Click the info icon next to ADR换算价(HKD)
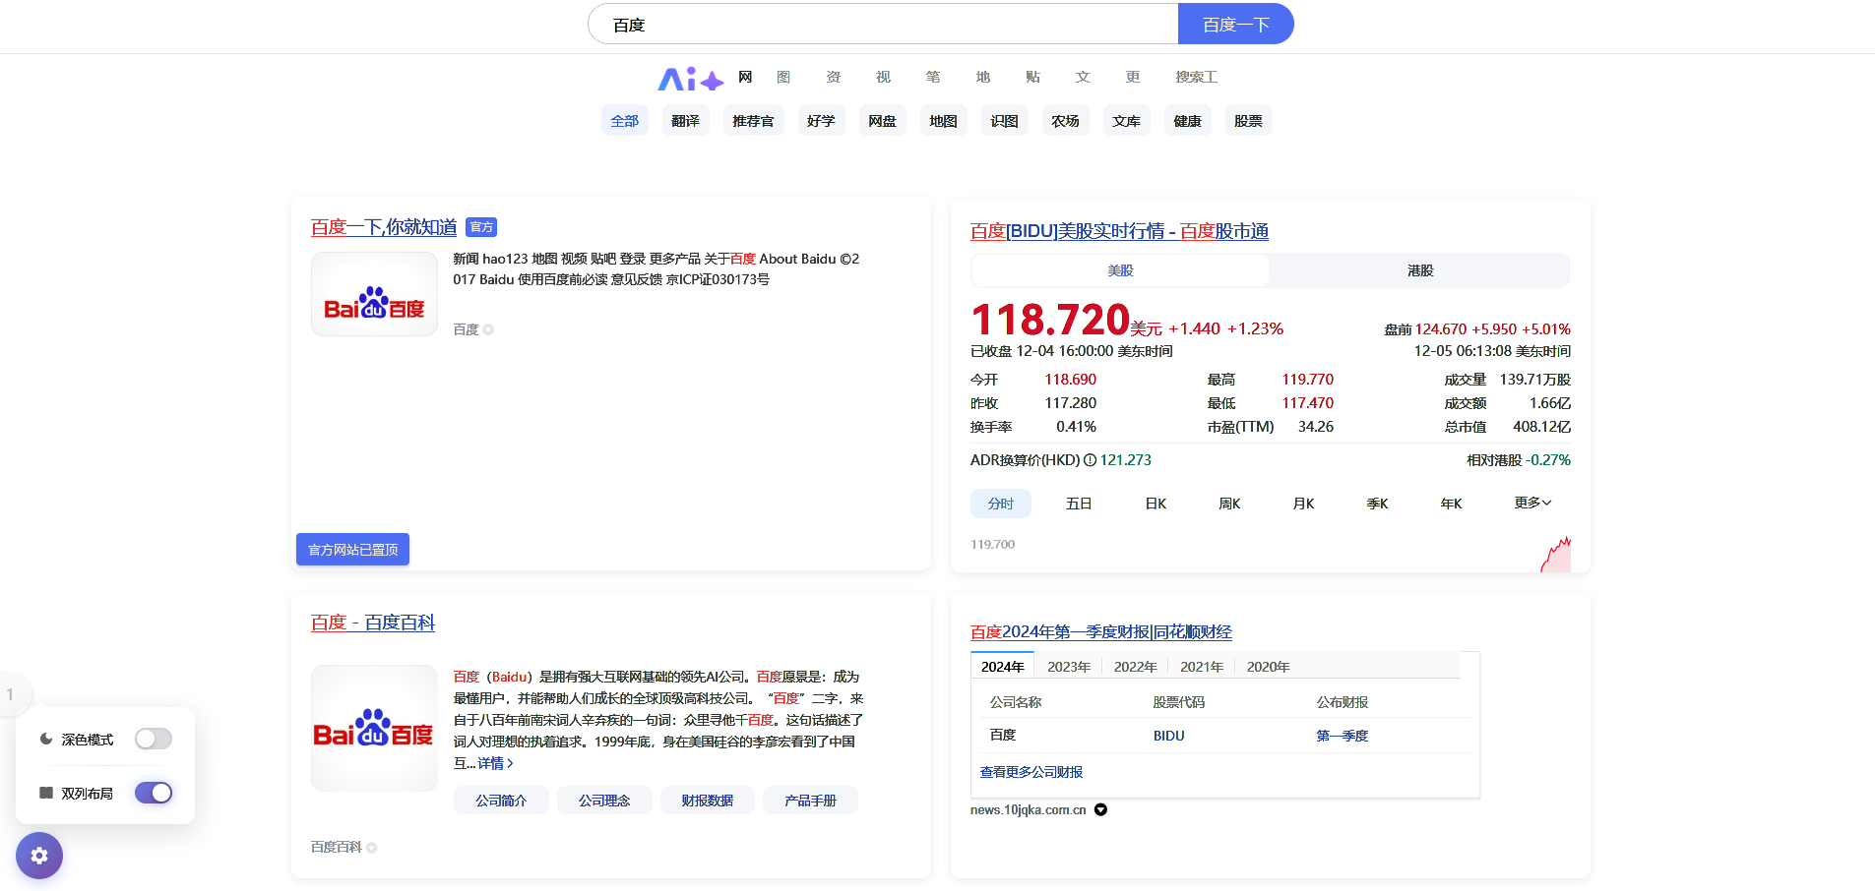Screen dimensions: 1875x891 1090,460
